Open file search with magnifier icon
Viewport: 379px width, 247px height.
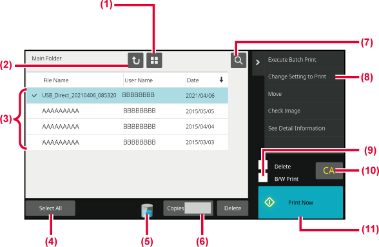(238, 60)
